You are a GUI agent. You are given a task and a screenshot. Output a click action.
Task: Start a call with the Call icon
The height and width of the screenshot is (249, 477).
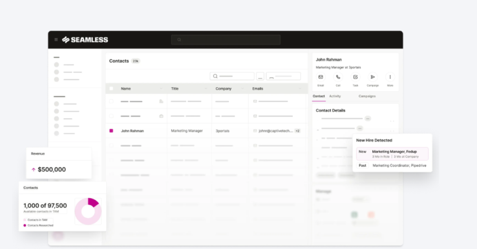coord(338,77)
